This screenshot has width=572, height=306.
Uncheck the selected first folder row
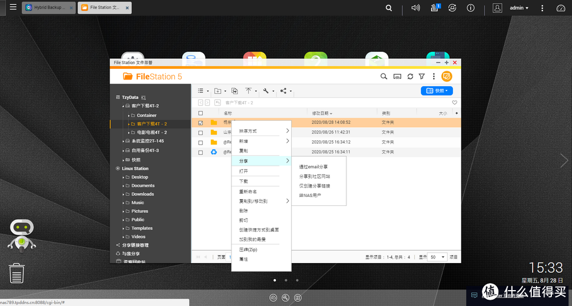tap(200, 123)
